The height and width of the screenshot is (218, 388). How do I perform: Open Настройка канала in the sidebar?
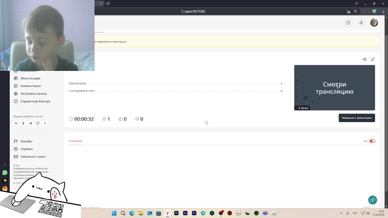click(x=33, y=94)
